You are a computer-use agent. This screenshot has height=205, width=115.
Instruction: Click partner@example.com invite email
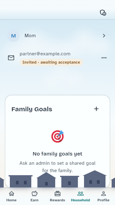click(45, 54)
